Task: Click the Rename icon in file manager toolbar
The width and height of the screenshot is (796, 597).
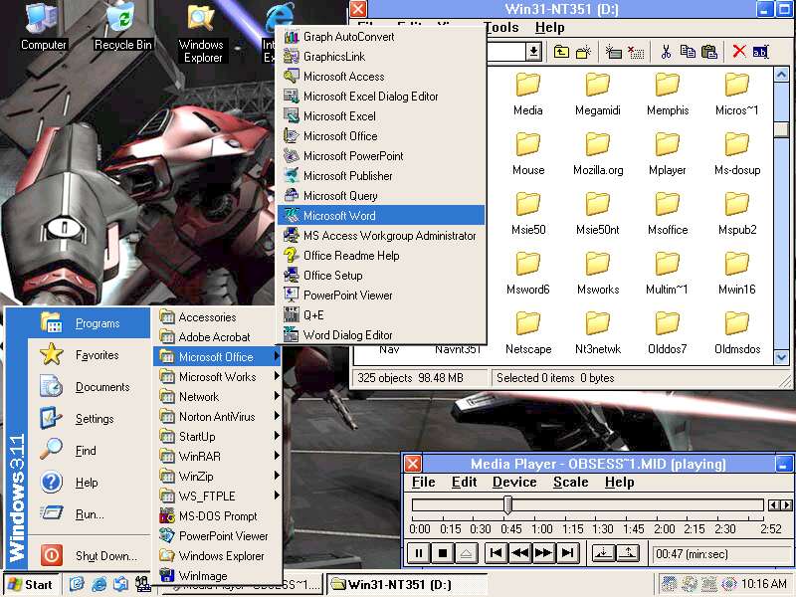Action: point(760,52)
